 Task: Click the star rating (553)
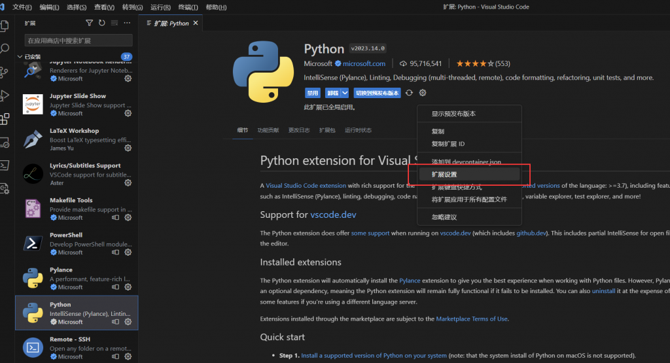tap(483, 63)
